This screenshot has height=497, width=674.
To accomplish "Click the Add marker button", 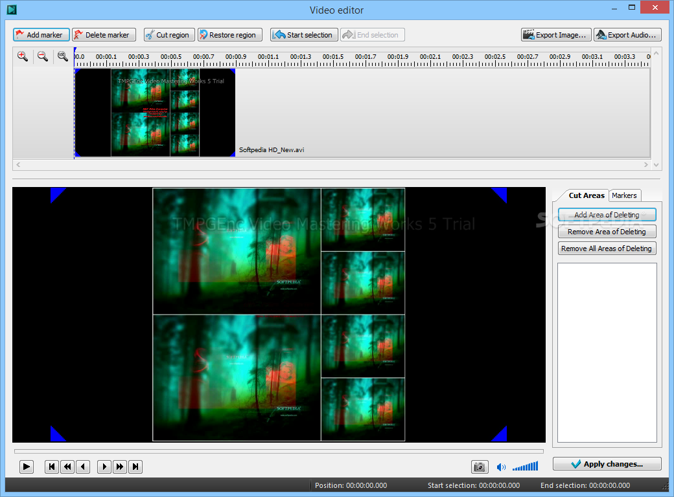I will coord(41,35).
